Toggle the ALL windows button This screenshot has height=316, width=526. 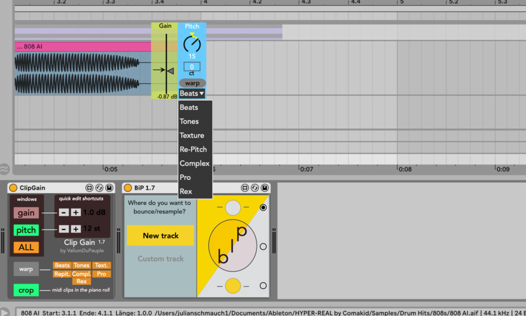26,247
